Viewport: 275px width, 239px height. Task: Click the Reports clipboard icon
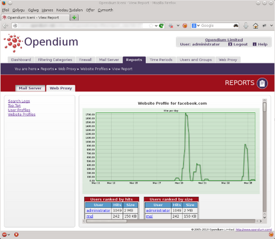[x=262, y=84]
